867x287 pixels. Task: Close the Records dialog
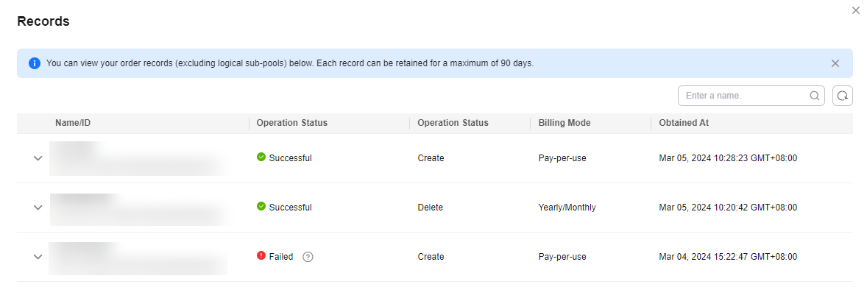pos(855,10)
